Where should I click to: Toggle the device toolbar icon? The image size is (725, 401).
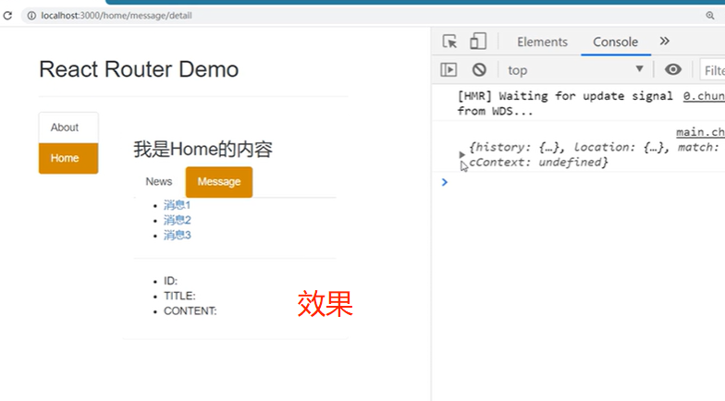click(478, 41)
